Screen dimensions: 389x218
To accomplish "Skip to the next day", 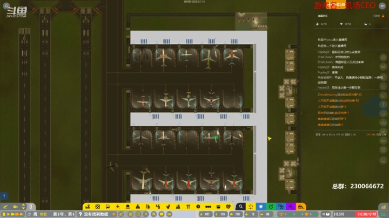I will click(x=22, y=214).
